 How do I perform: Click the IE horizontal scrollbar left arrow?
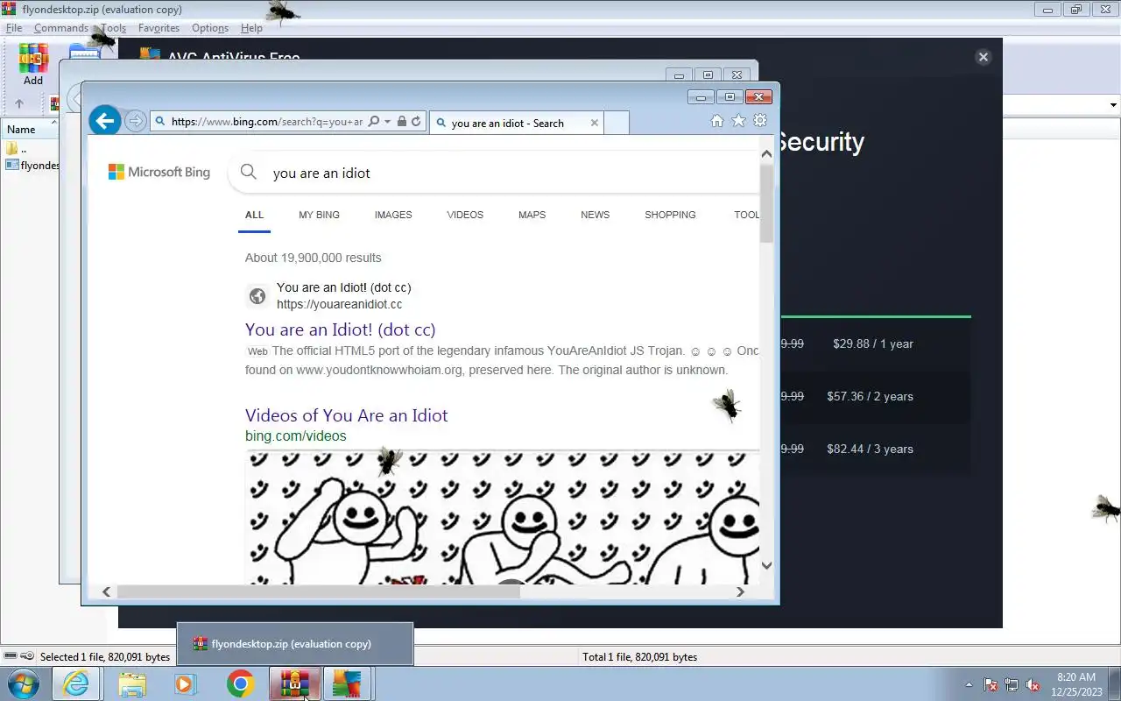[x=106, y=591]
